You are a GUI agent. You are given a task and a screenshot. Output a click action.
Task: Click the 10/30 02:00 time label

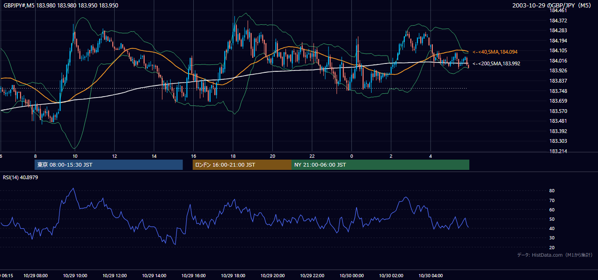[x=391, y=276]
